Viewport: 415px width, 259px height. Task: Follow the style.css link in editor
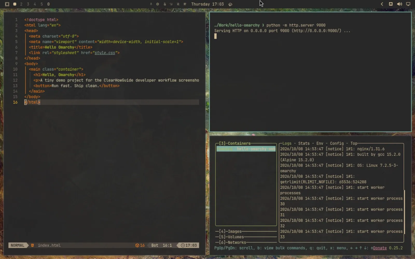tap(105, 53)
